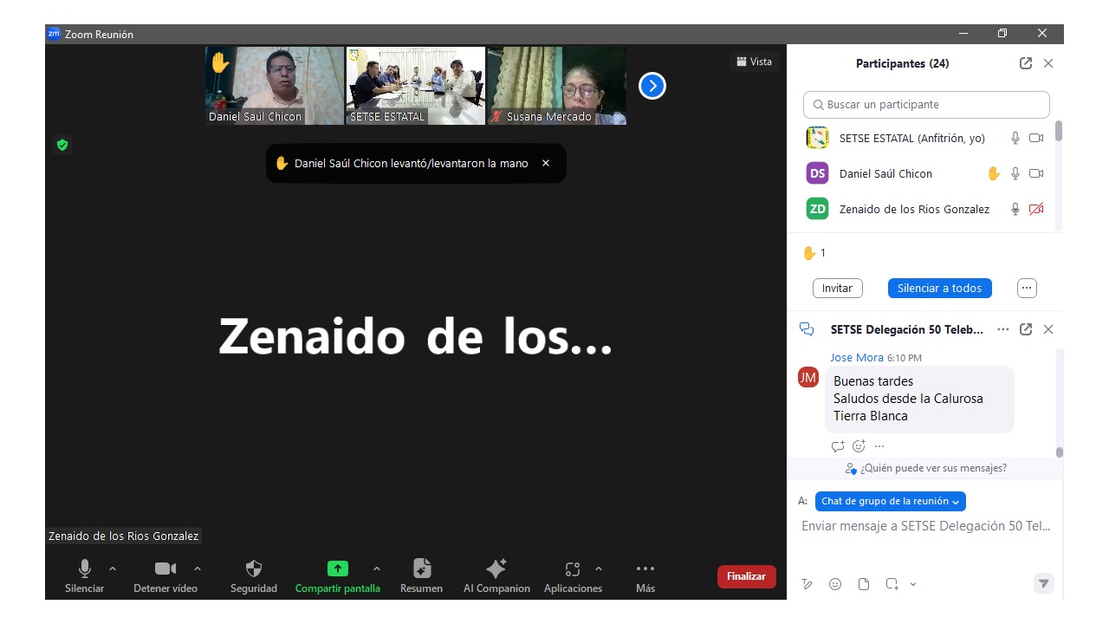Open the Seguridad shield options
Image resolution: width=1109 pixels, height=624 pixels.
(x=253, y=569)
